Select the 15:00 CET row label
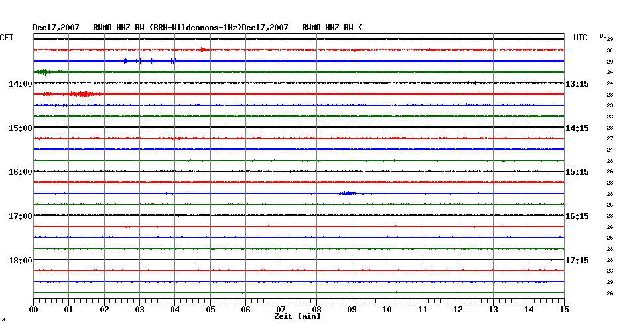Image resolution: width=617 pixels, height=327 pixels. click(x=21, y=128)
